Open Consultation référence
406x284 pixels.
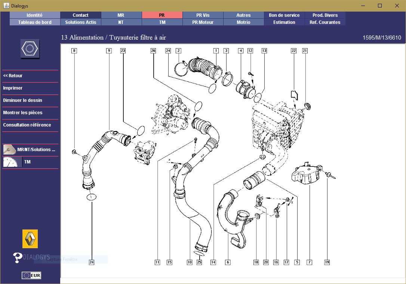click(x=27, y=125)
